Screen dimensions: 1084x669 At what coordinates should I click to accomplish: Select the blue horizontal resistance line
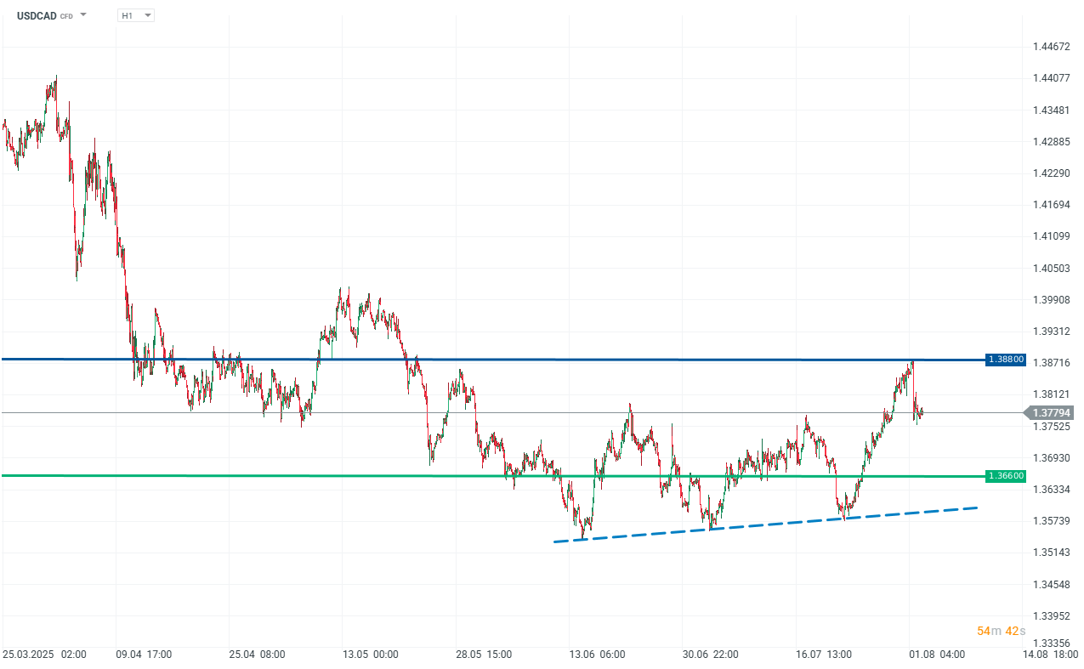point(493,360)
